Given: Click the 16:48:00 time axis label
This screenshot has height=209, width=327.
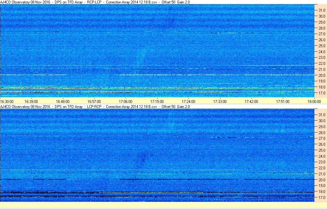Looking at the screenshot, I should (63, 101).
